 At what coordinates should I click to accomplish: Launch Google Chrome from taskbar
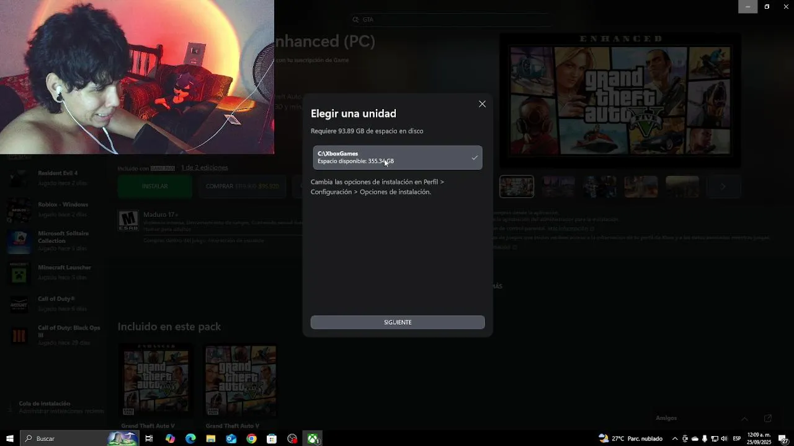click(251, 439)
